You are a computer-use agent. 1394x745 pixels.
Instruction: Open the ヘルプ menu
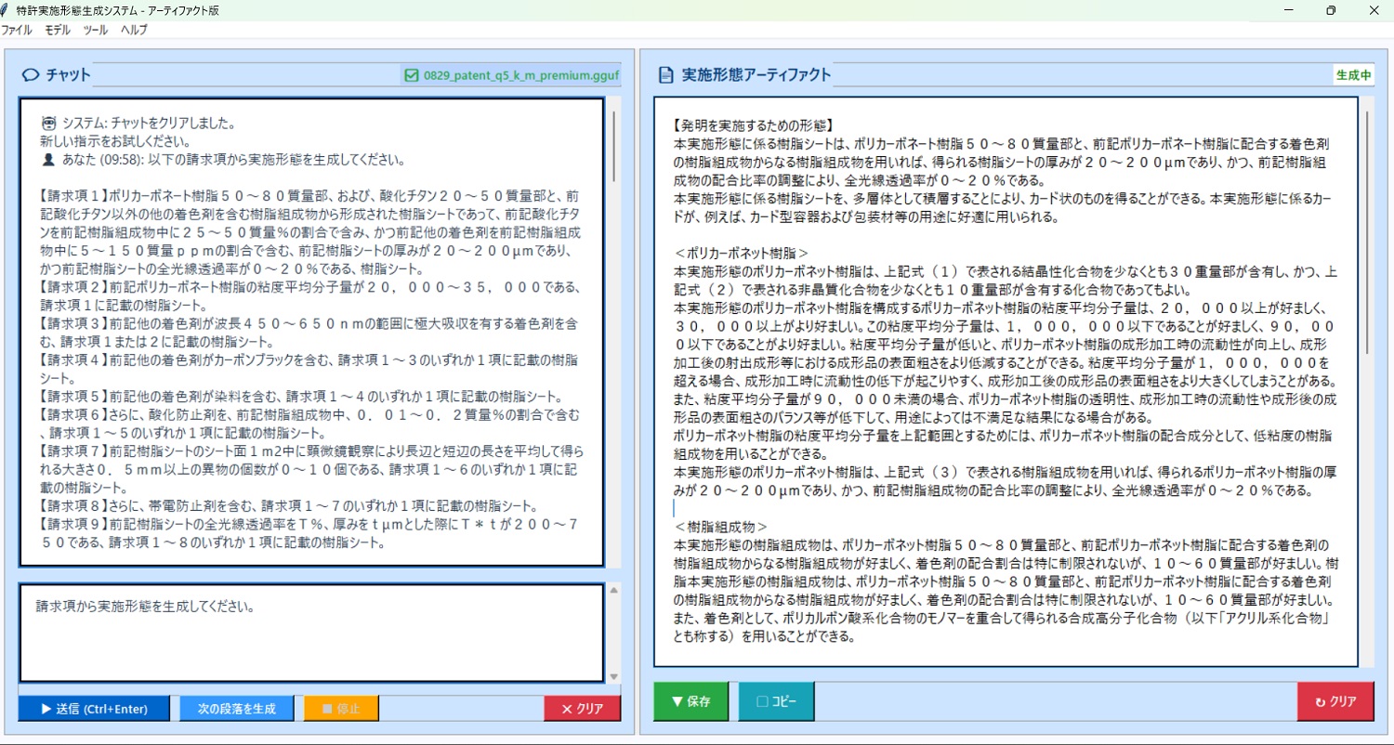click(134, 30)
